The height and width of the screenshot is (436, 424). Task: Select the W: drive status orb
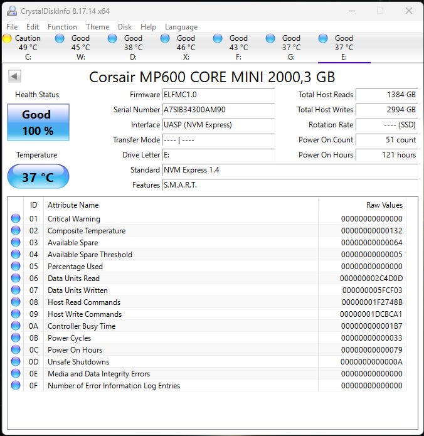point(60,38)
